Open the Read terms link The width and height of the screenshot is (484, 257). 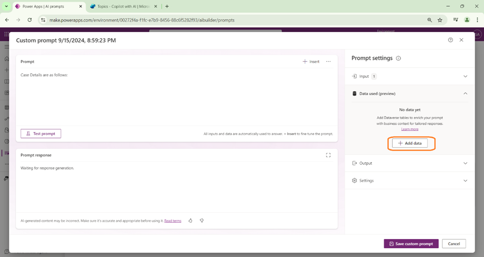[173, 220]
